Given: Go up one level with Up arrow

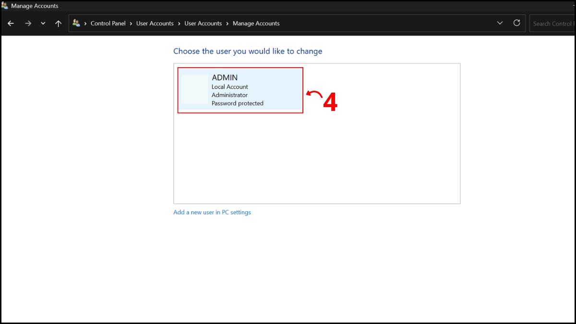Looking at the screenshot, I should tap(58, 23).
